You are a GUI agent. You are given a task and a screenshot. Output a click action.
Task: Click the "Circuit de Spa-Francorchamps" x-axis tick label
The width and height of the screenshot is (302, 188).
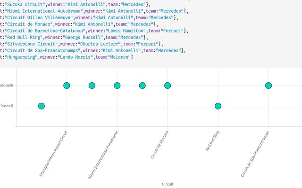click(255, 154)
